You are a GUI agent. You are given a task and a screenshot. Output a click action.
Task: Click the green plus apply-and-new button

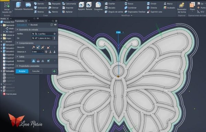click(54, 71)
